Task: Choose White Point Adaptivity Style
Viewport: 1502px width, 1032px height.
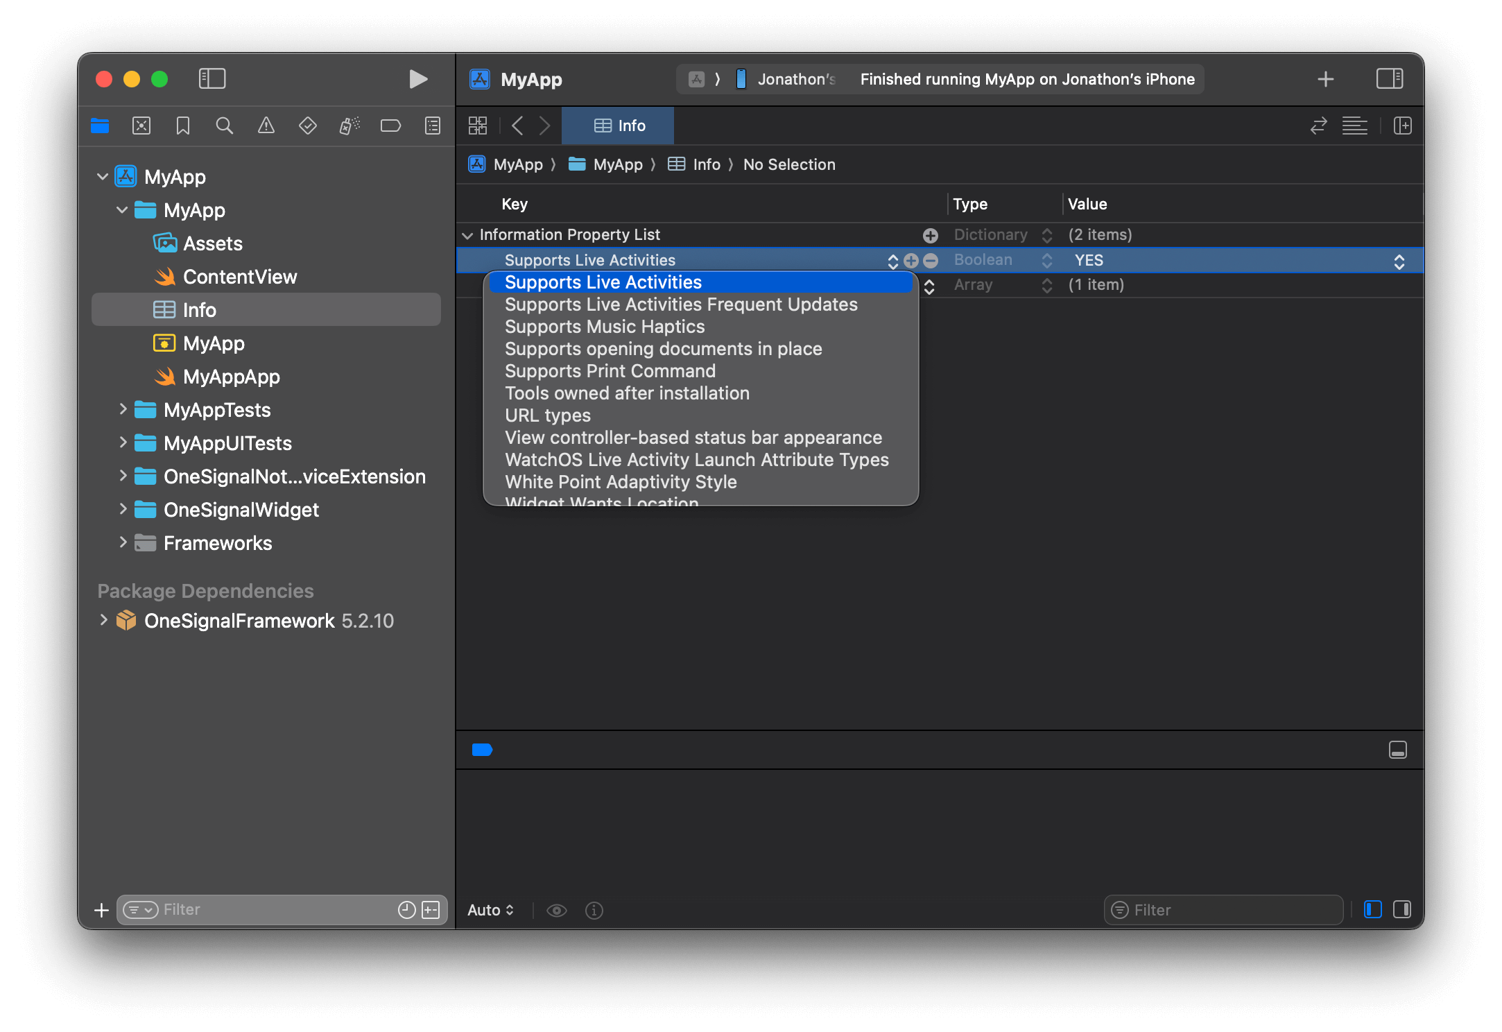Action: [700, 482]
